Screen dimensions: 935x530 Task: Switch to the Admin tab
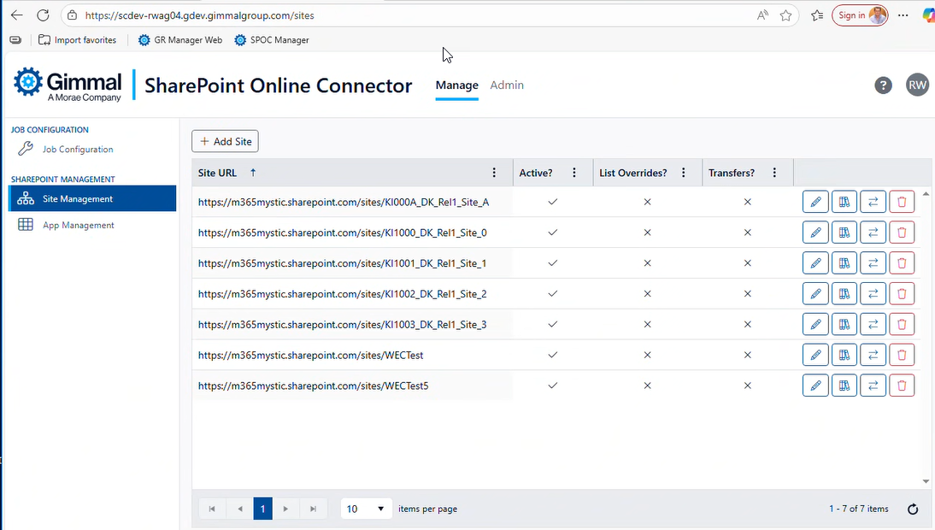[507, 85]
